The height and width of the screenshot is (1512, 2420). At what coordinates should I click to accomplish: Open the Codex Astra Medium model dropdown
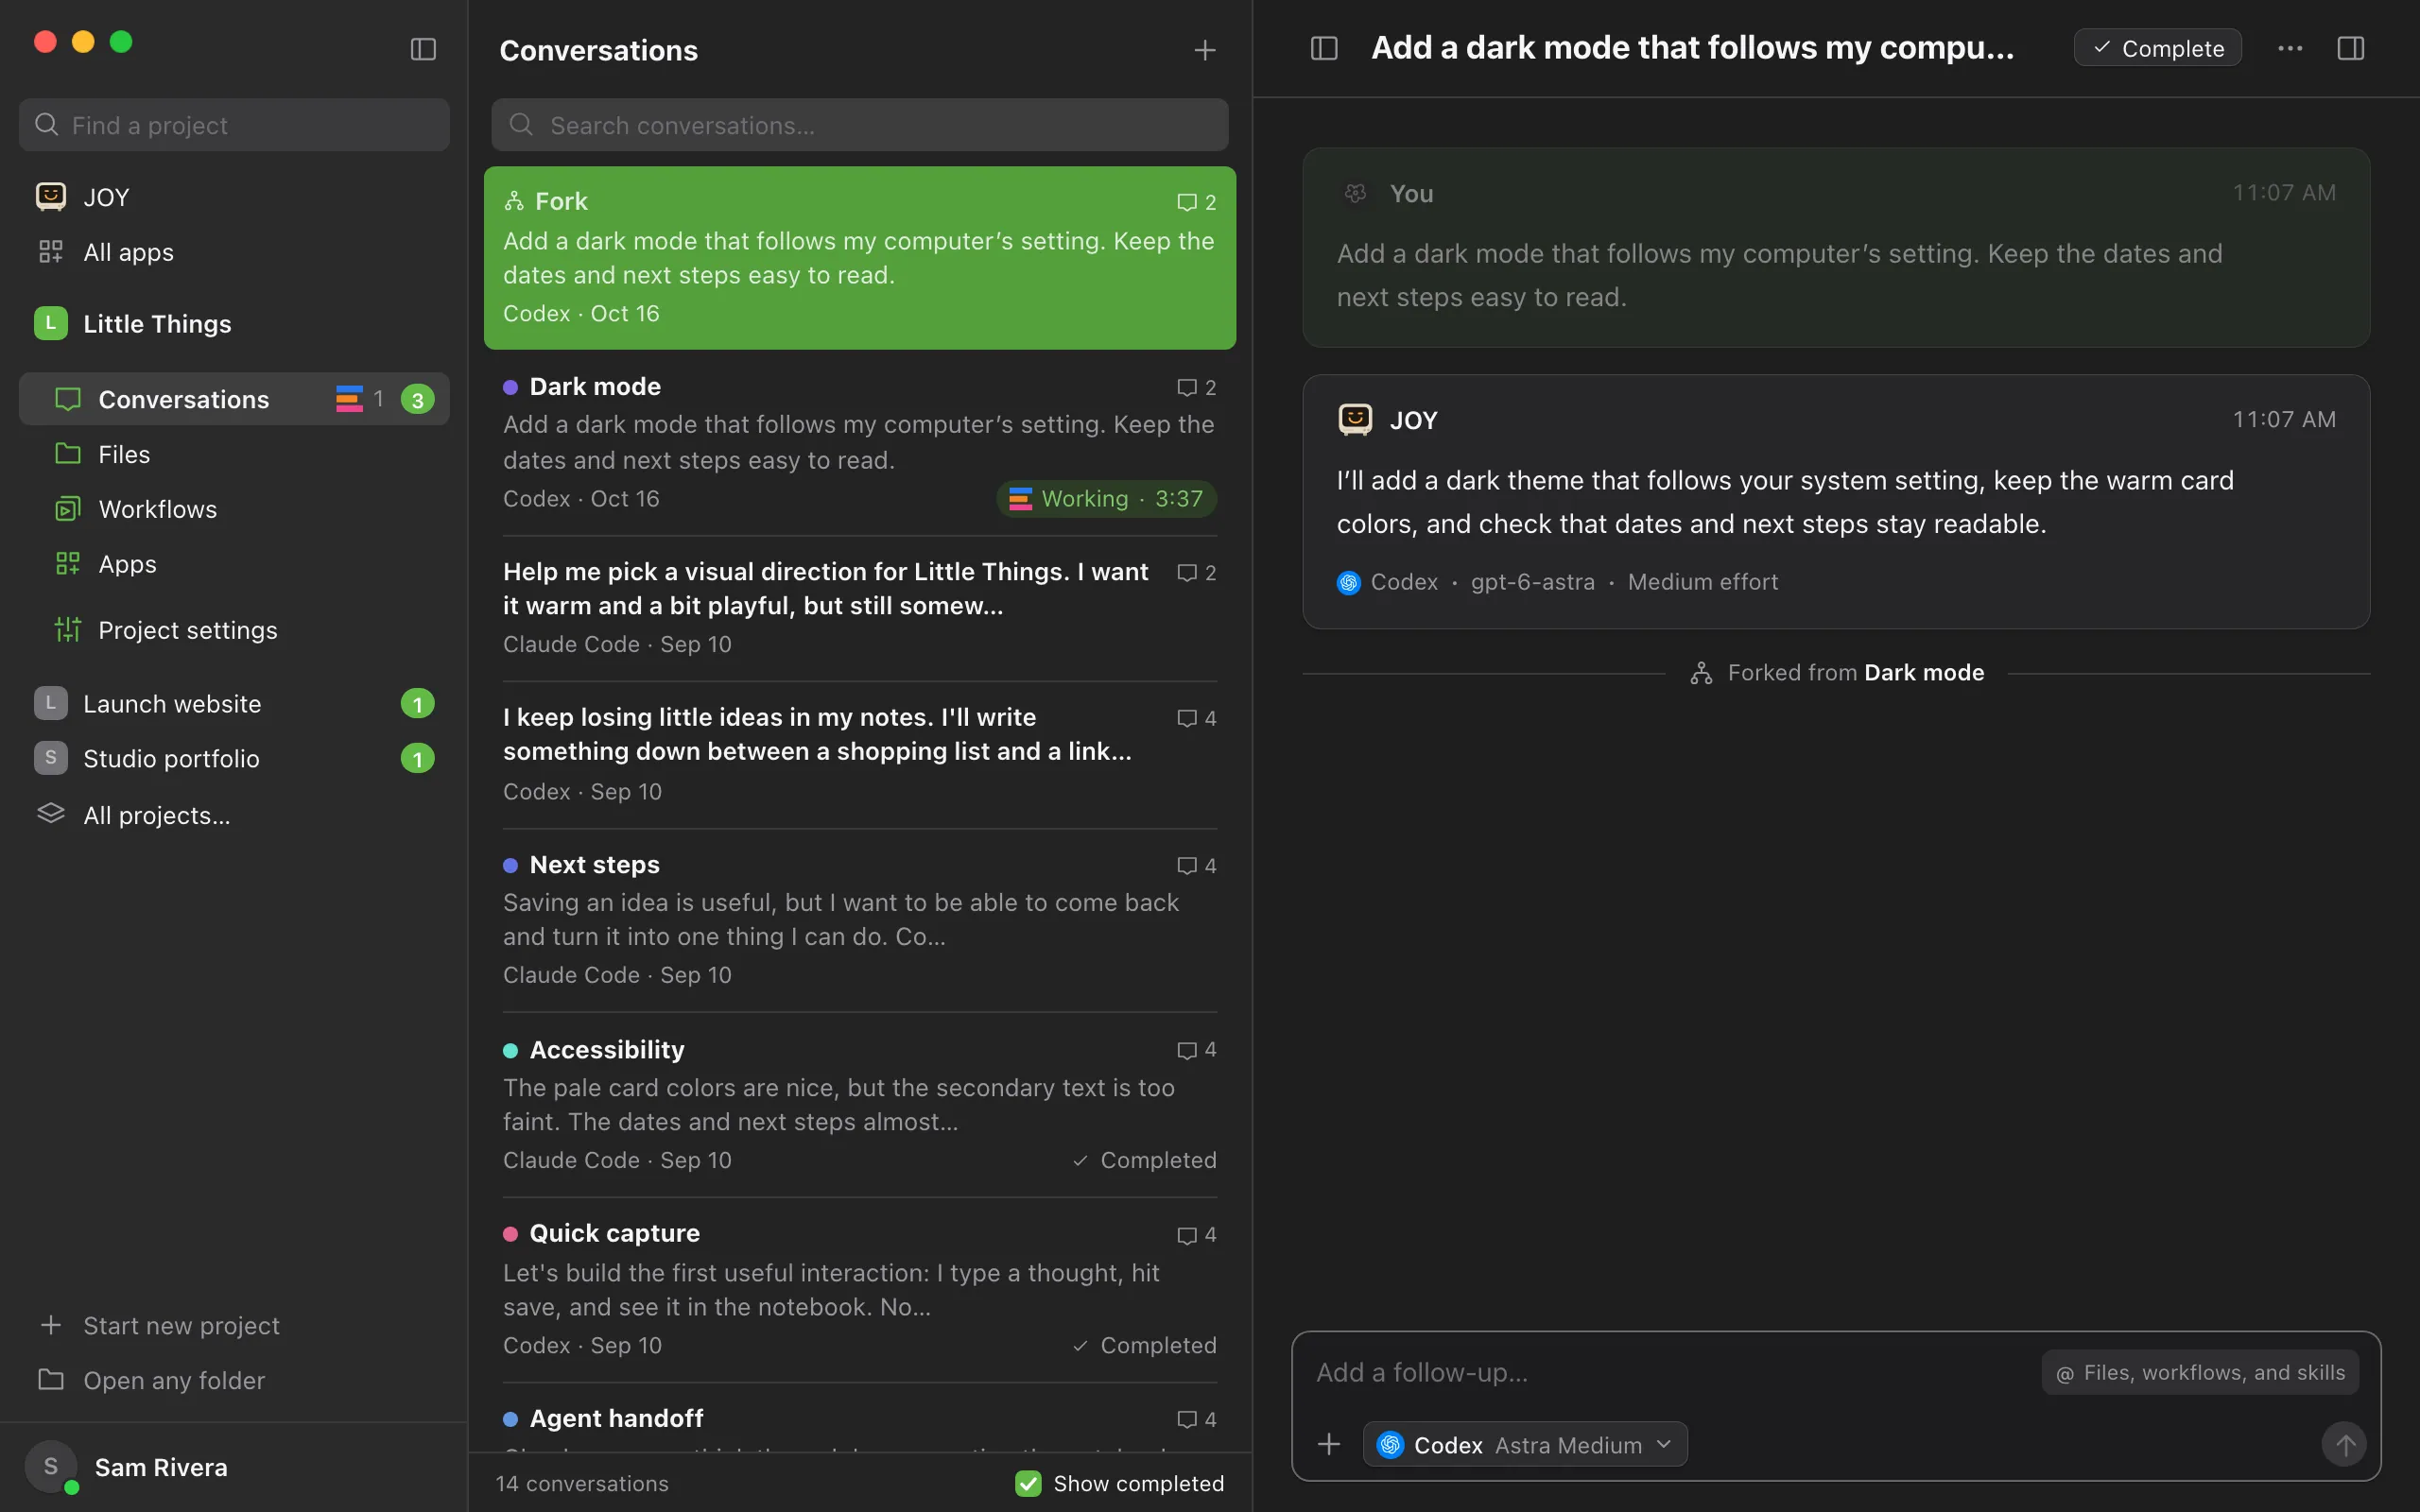coord(1525,1444)
